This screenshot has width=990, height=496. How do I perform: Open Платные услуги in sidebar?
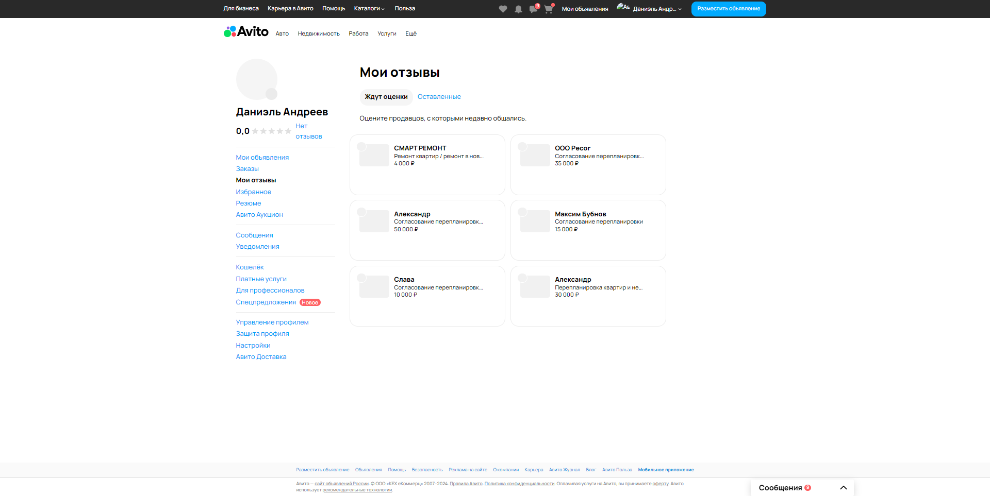coord(261,279)
